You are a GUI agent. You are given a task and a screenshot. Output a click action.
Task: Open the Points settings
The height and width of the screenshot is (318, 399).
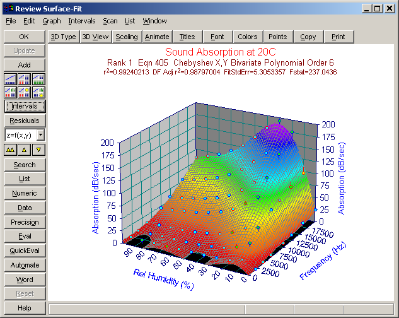click(277, 37)
